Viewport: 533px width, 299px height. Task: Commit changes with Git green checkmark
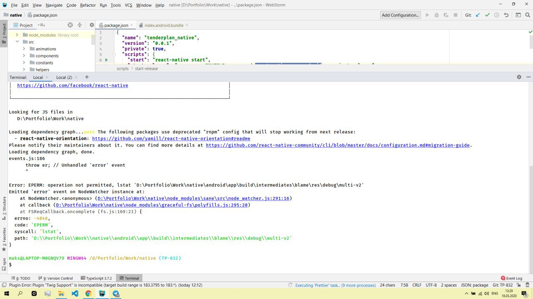pos(487,15)
